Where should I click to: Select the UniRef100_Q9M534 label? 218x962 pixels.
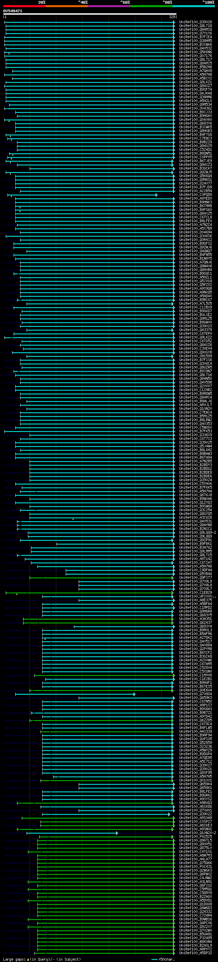coord(196,104)
